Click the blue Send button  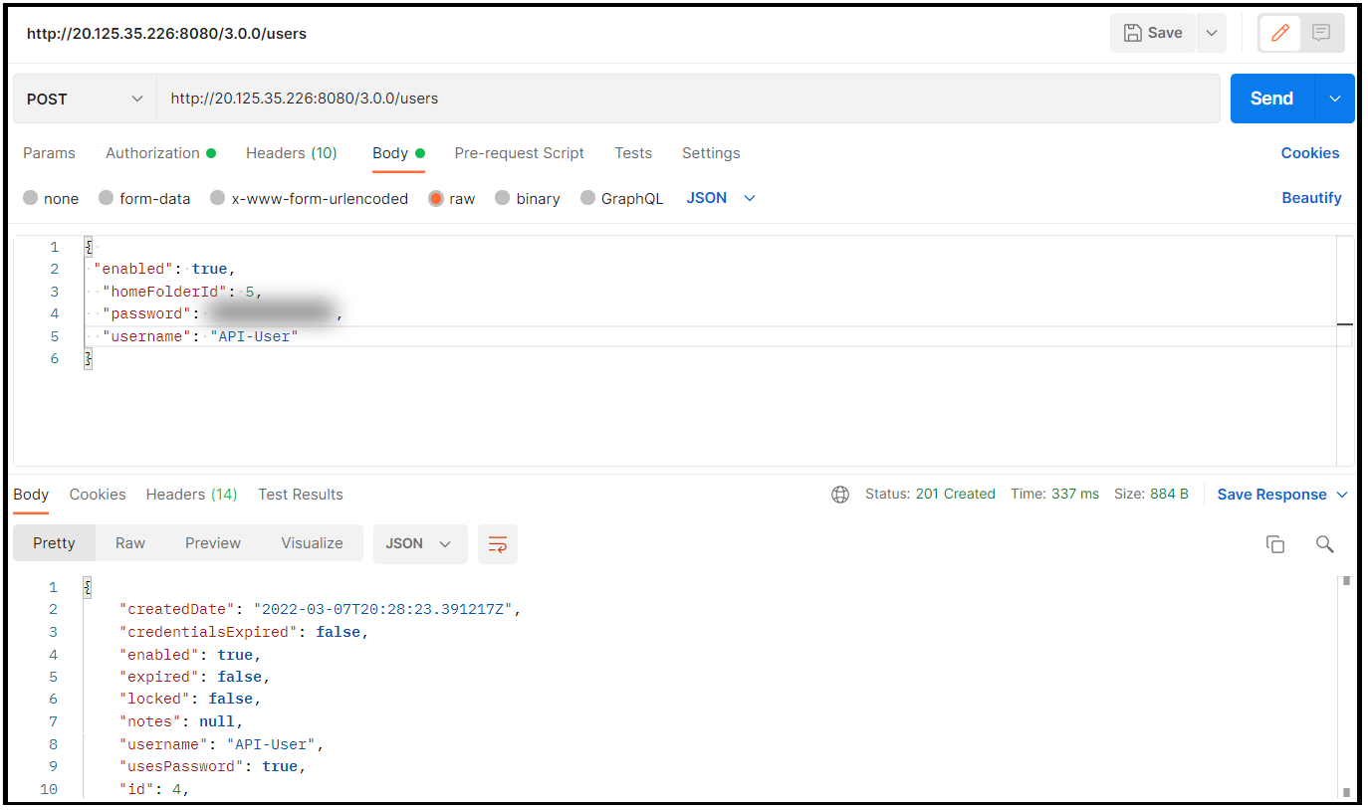[x=1272, y=99]
